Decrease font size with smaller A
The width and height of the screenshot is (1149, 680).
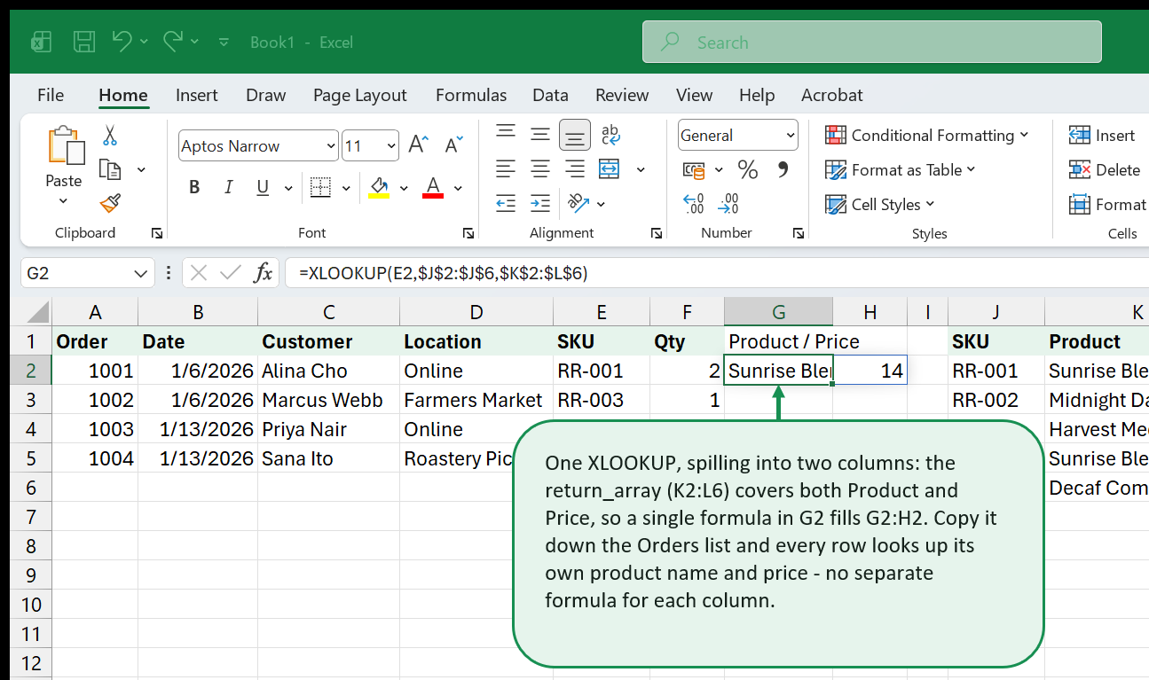[453, 145]
